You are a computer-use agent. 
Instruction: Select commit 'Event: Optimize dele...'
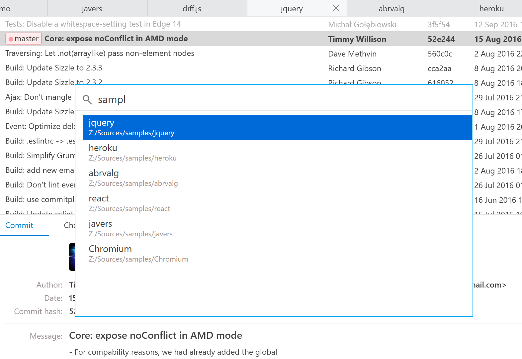(40, 126)
